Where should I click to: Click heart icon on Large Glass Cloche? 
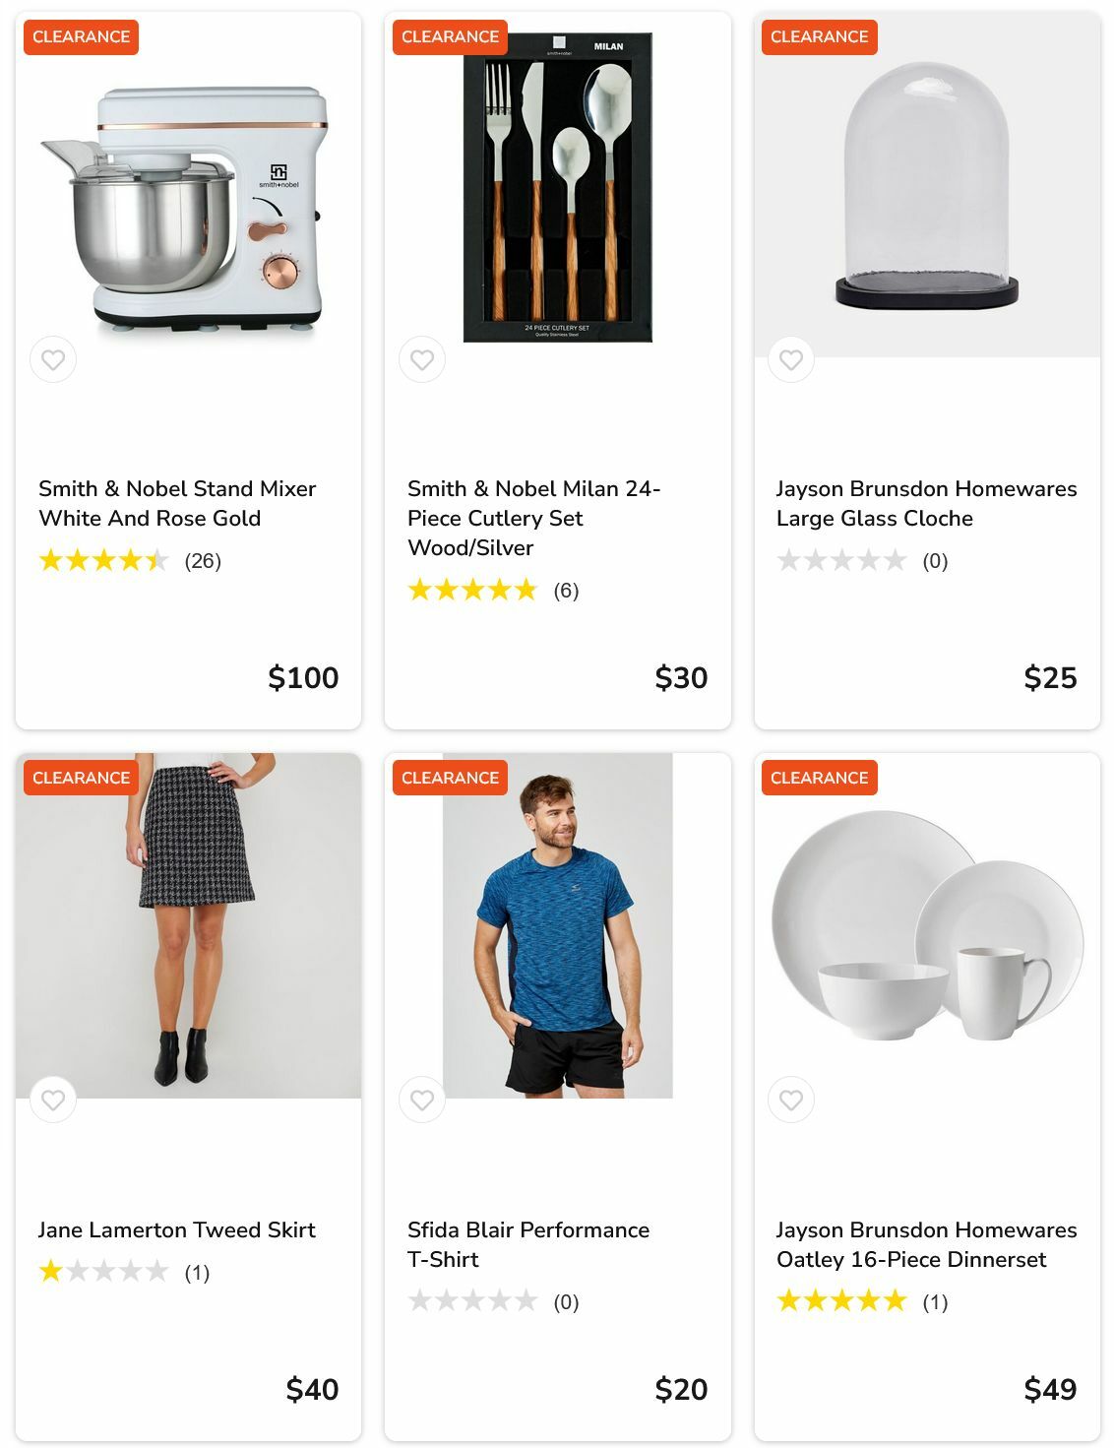point(791,360)
